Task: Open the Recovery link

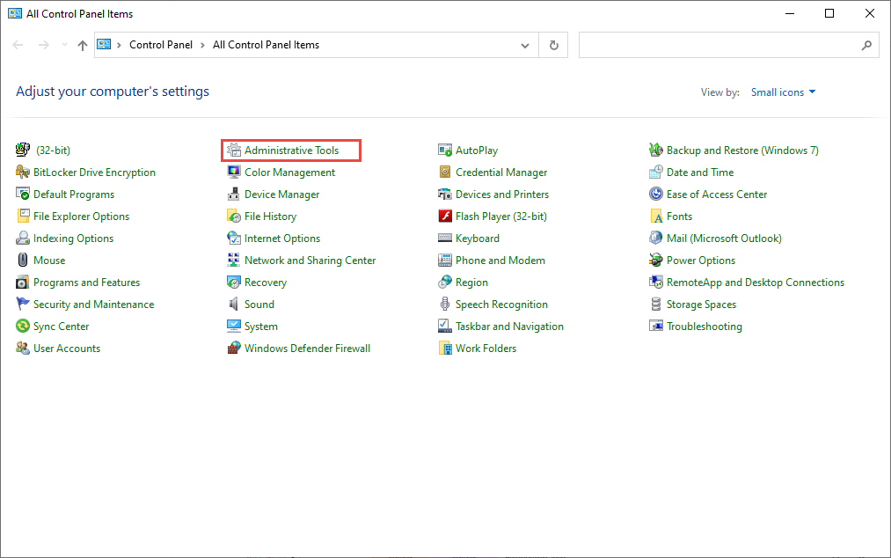Action: (x=266, y=283)
